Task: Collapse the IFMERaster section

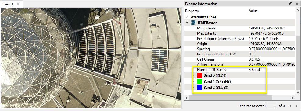Action: coord(187,23)
